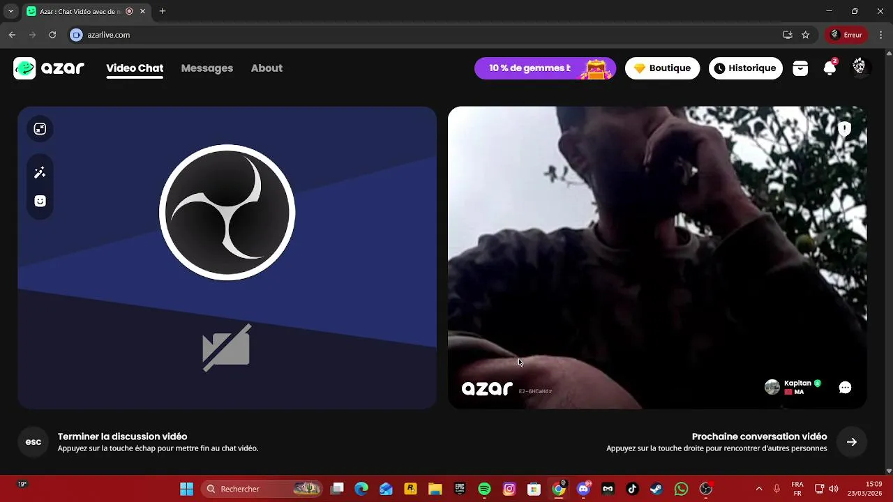Toggle the picture-in-picture view of my video
Image resolution: width=893 pixels, height=502 pixels.
click(x=40, y=128)
